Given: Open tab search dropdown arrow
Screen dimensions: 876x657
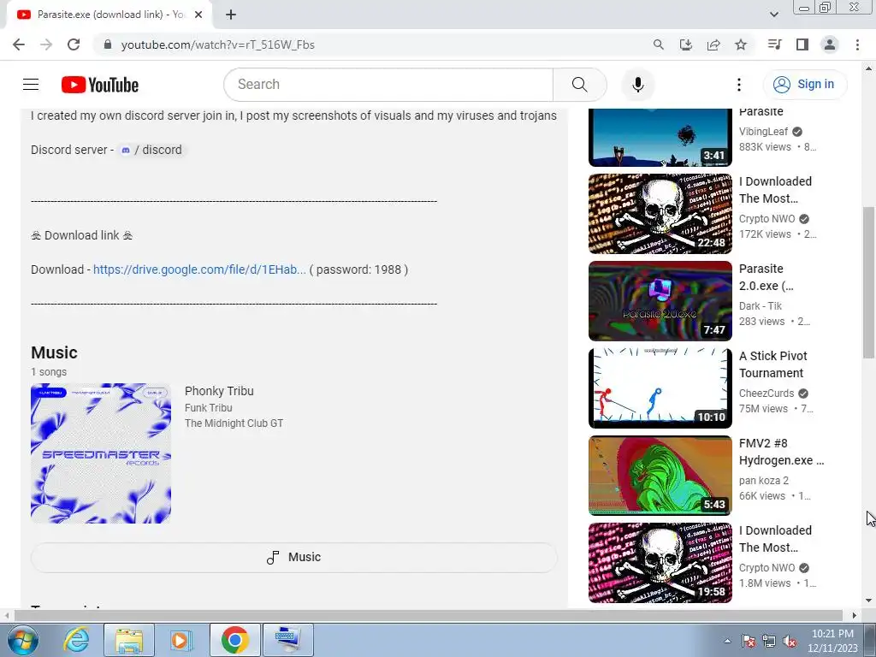Looking at the screenshot, I should click(x=773, y=15).
